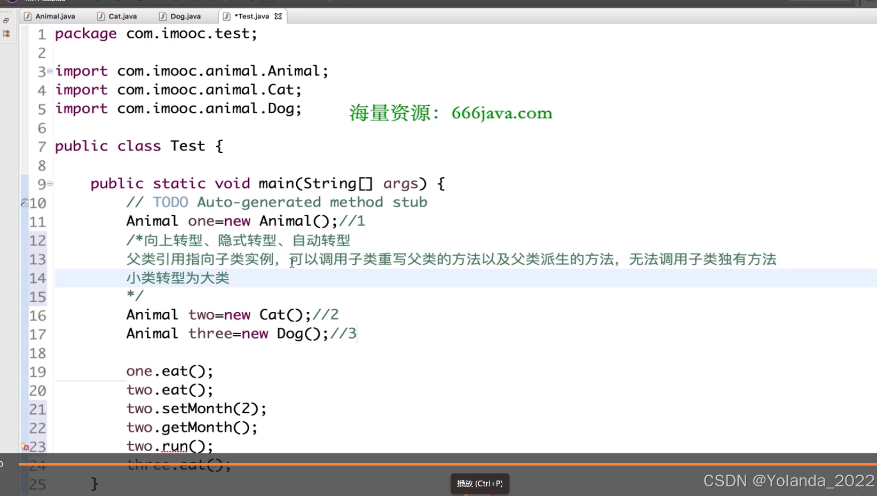
Task: Open the Package Explorer icon in left sidebar
Action: 6,34
